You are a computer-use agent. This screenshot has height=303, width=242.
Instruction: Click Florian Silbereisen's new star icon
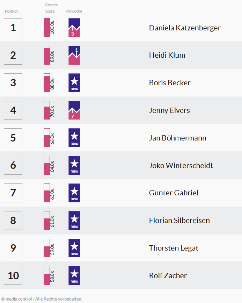pyautogui.click(x=74, y=221)
